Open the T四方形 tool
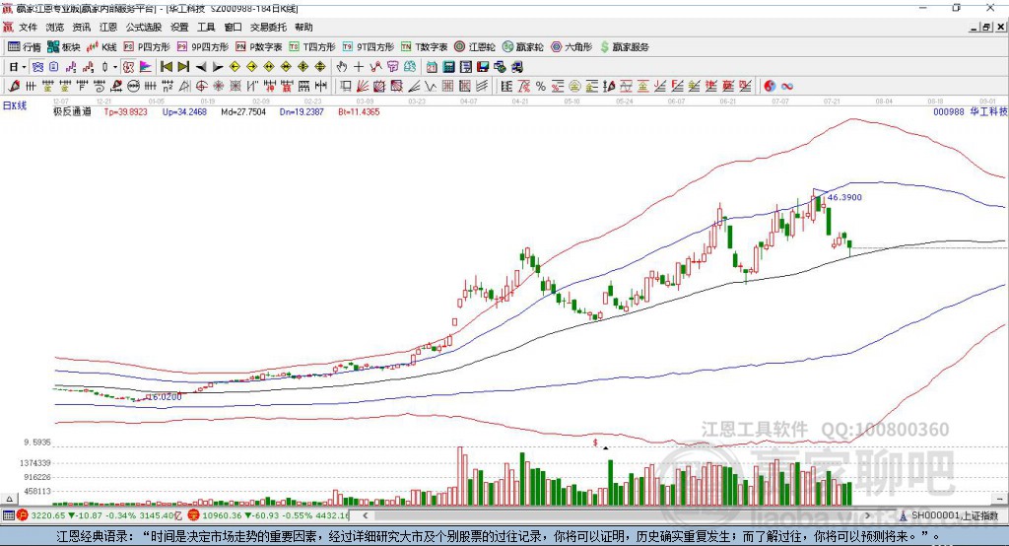 (312, 47)
